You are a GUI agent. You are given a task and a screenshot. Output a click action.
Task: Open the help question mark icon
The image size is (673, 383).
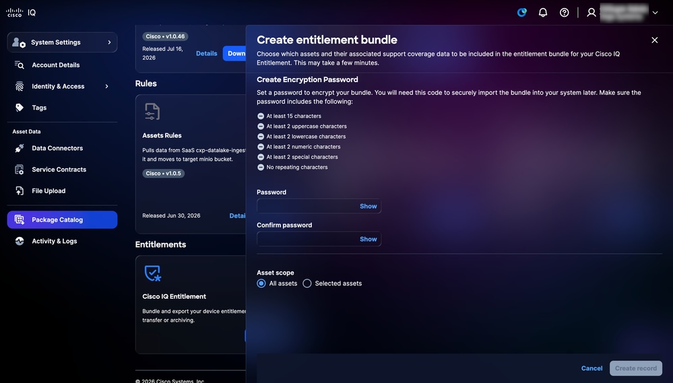(565, 12)
